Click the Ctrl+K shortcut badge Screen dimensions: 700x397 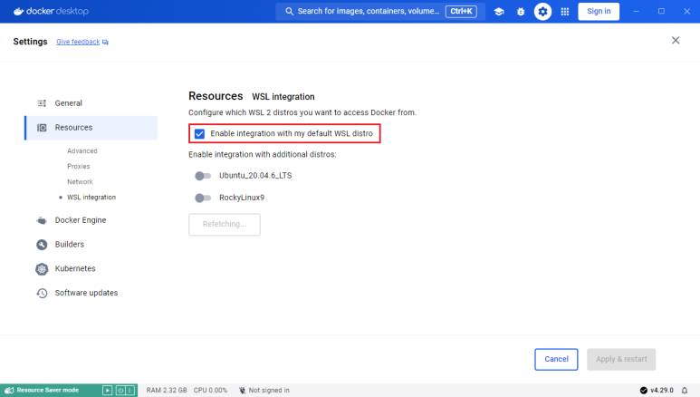pyautogui.click(x=461, y=11)
